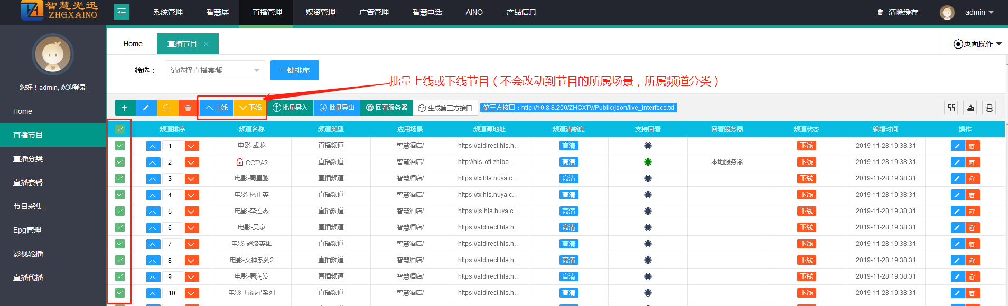Uncheck the checkbox for the 电影-成龙 row
1008x306 pixels.
tap(120, 146)
